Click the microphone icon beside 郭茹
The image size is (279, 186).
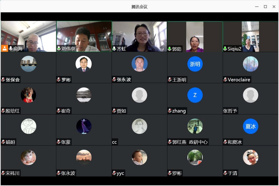click(x=170, y=49)
